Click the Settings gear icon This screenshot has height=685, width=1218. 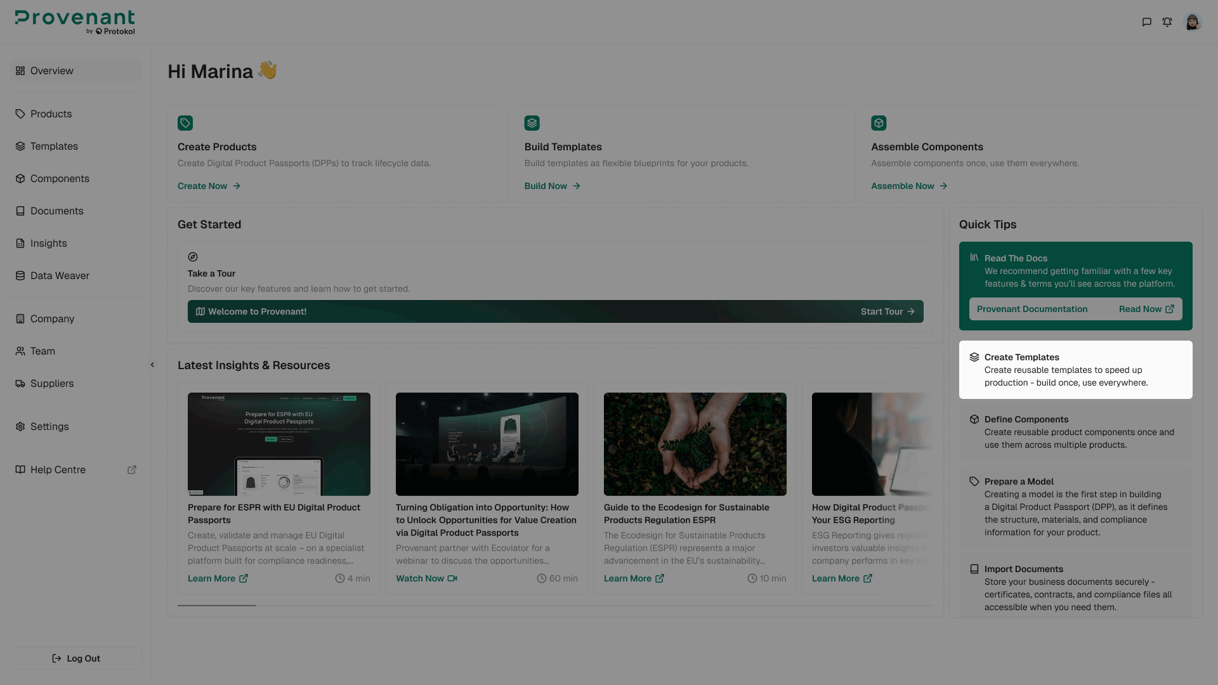20,427
